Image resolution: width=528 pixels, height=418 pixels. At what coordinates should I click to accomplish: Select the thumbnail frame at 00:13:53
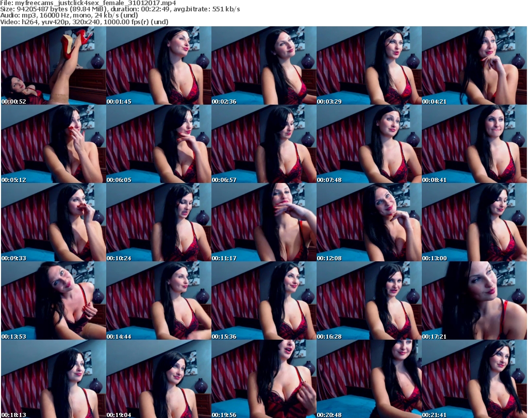pyautogui.click(x=54, y=300)
